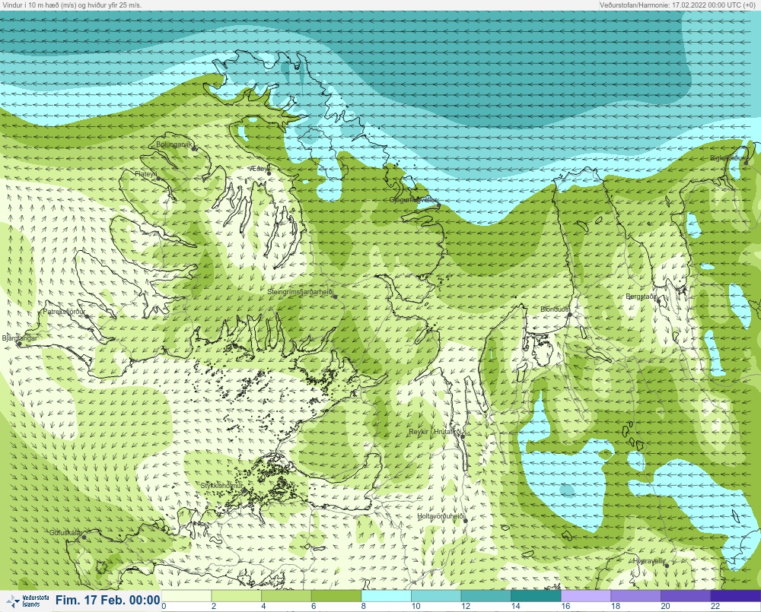
Task: Click the Steingrímsfjarðarheiði station label
Action: [301, 293]
